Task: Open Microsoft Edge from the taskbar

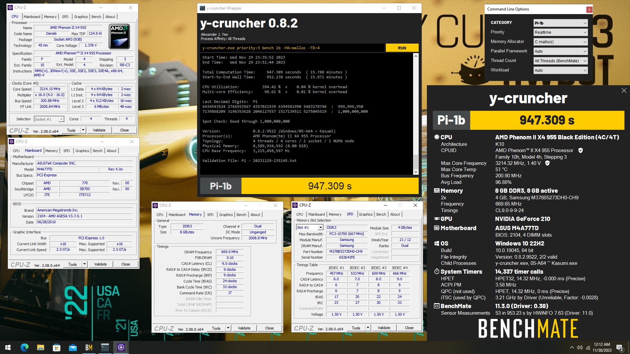Action: pyautogui.click(x=25, y=347)
